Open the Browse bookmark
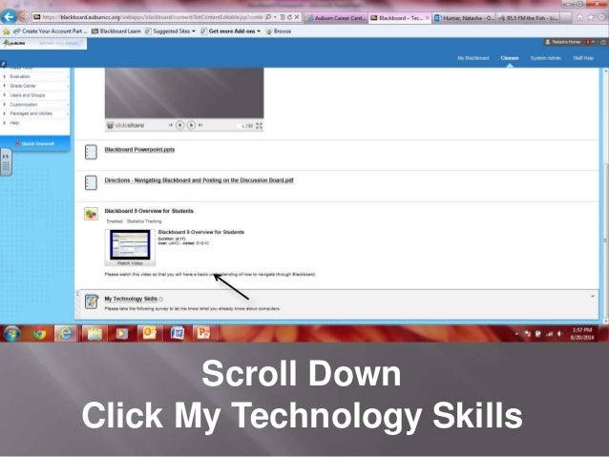 tap(278, 31)
